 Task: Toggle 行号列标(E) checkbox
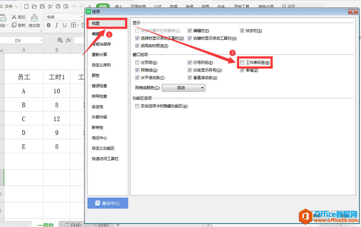(x=190, y=62)
